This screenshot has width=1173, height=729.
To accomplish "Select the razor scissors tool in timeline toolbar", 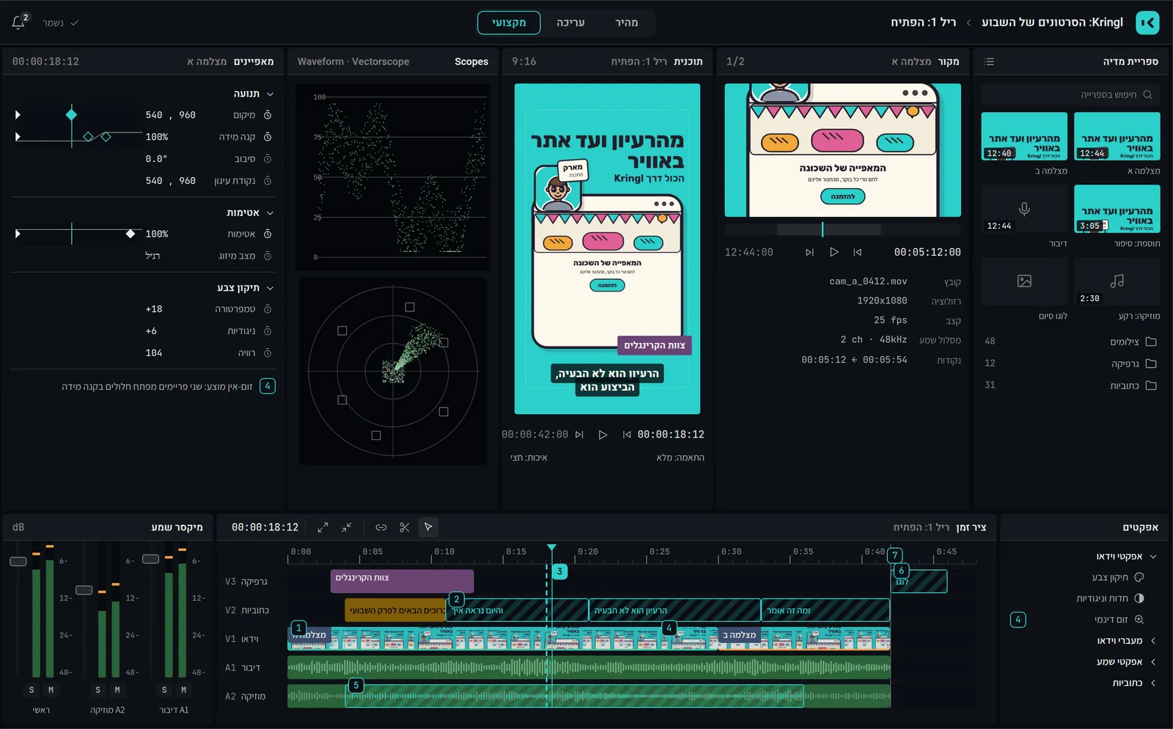I will click(405, 528).
